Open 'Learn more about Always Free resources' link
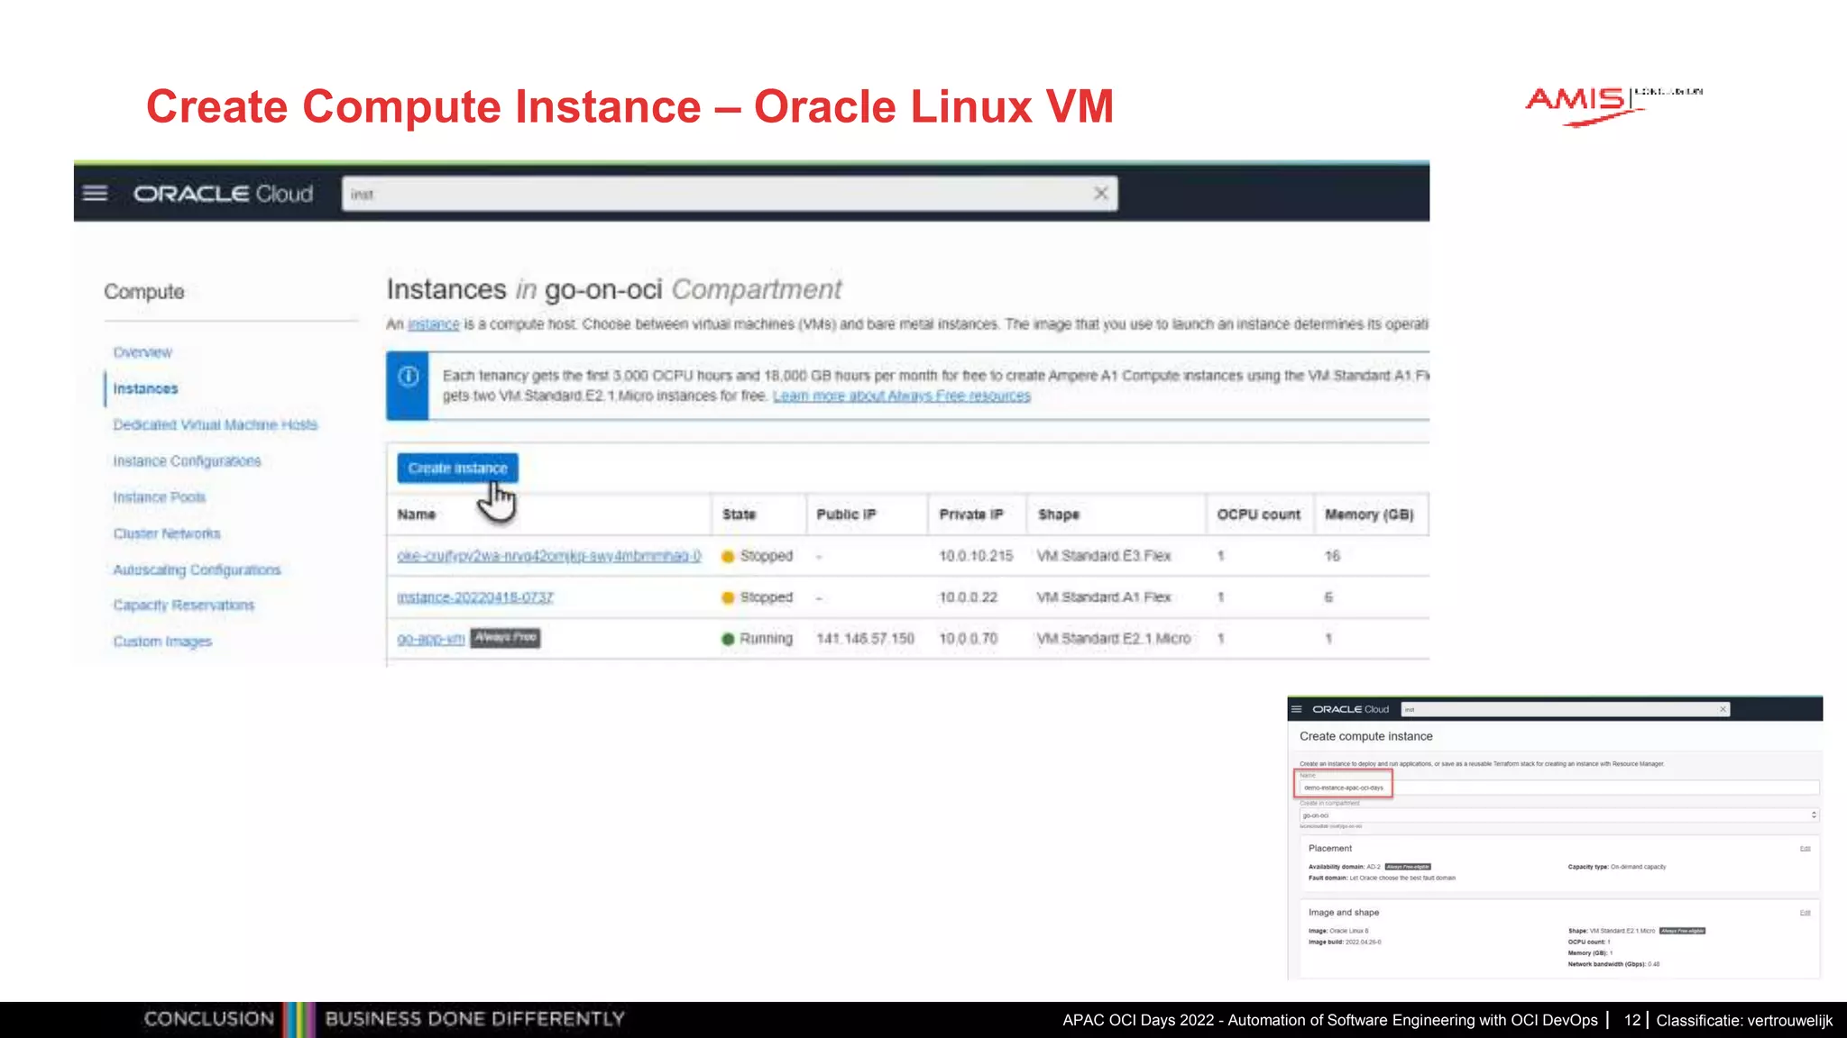 [x=901, y=396]
